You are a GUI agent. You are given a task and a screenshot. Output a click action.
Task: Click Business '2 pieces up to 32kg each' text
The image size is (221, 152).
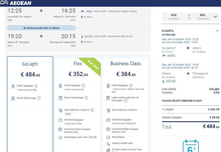click(124, 123)
